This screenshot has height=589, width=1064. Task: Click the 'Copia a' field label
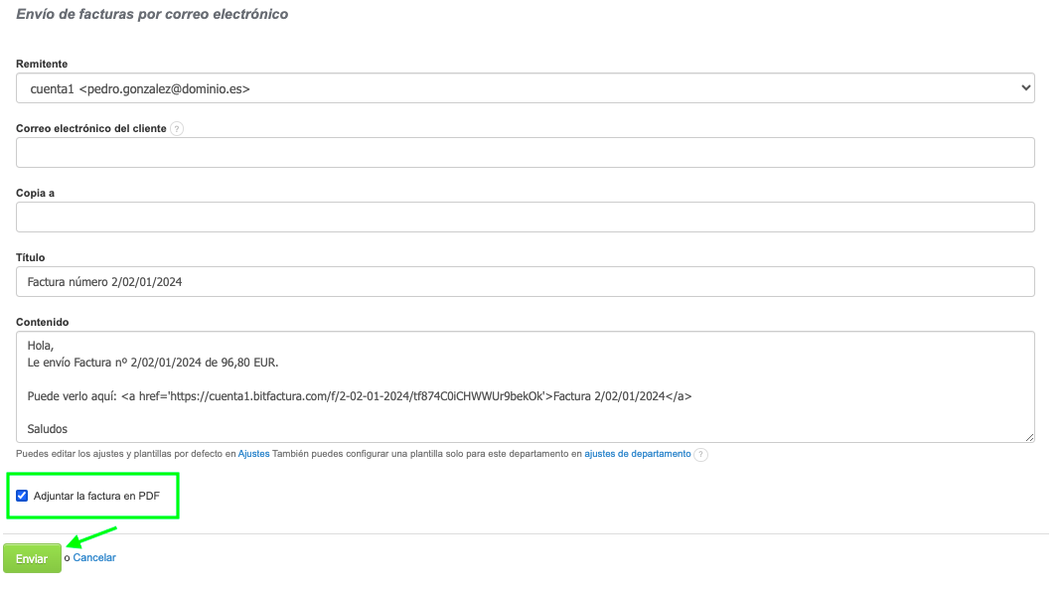coord(35,194)
